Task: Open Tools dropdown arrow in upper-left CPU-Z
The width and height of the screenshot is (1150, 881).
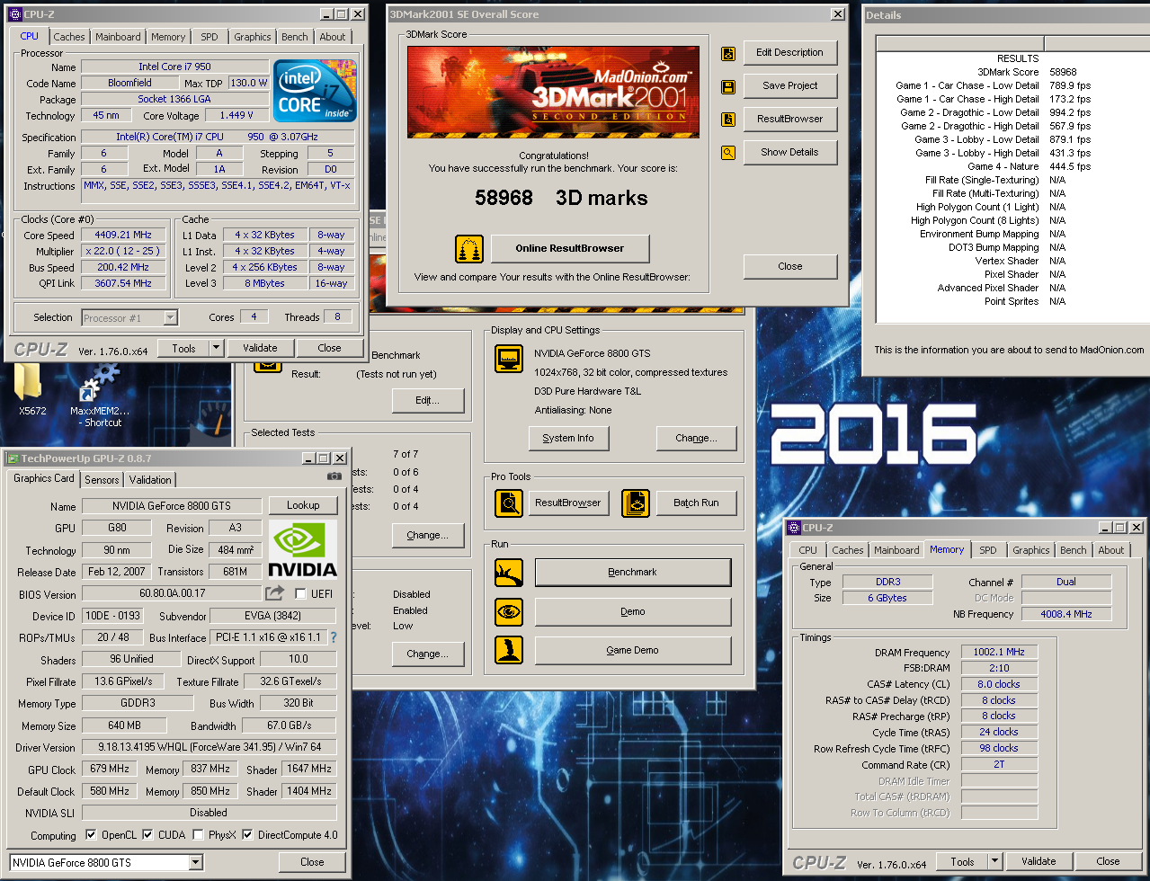Action: (x=216, y=348)
